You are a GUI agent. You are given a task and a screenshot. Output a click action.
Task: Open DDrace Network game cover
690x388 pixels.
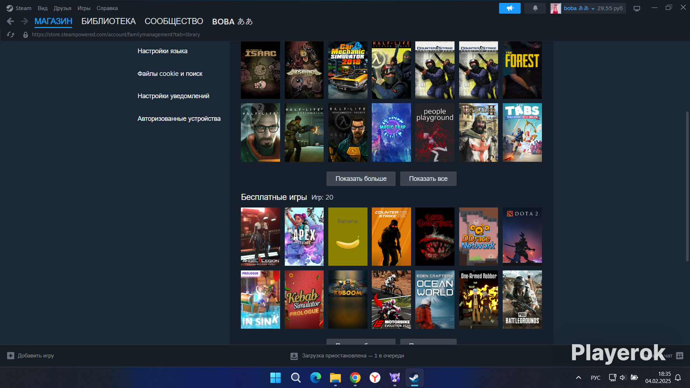click(478, 237)
